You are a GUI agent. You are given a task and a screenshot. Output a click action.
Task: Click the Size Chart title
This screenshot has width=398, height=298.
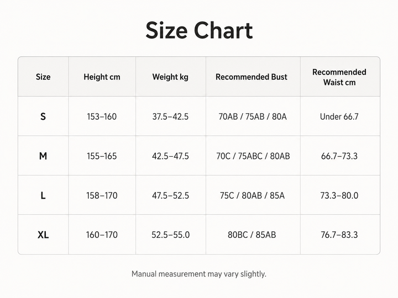pos(199,30)
